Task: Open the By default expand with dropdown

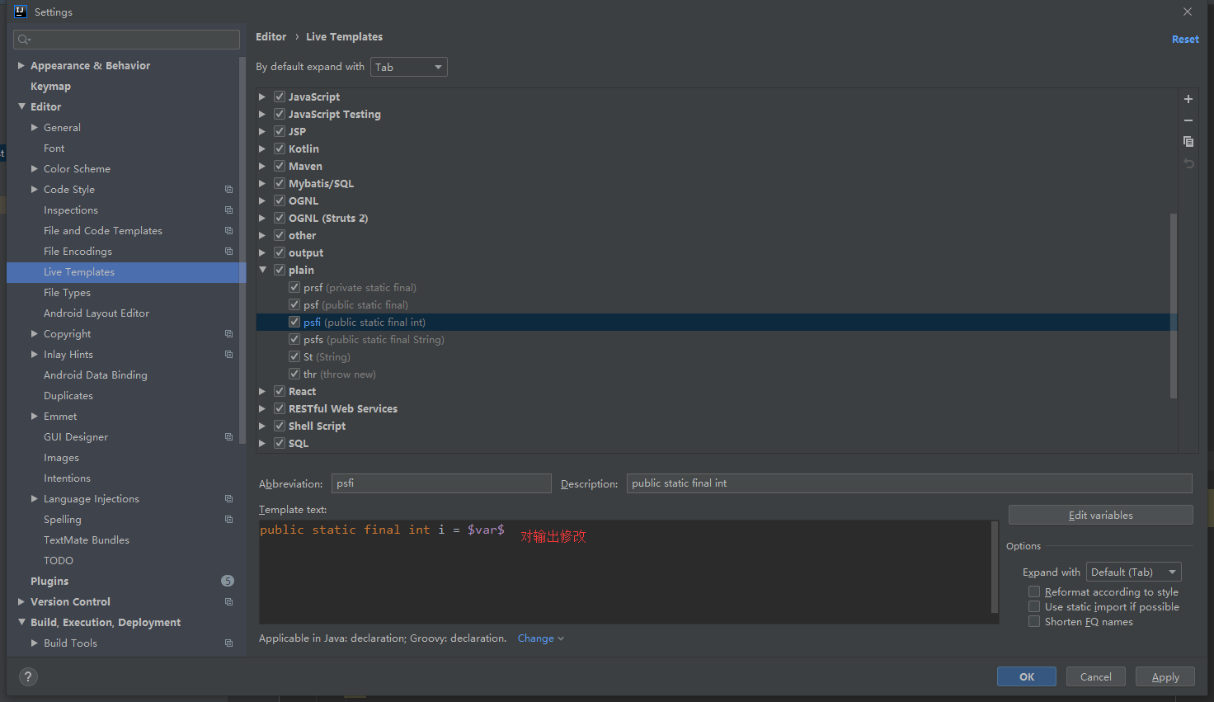Action: coord(408,67)
